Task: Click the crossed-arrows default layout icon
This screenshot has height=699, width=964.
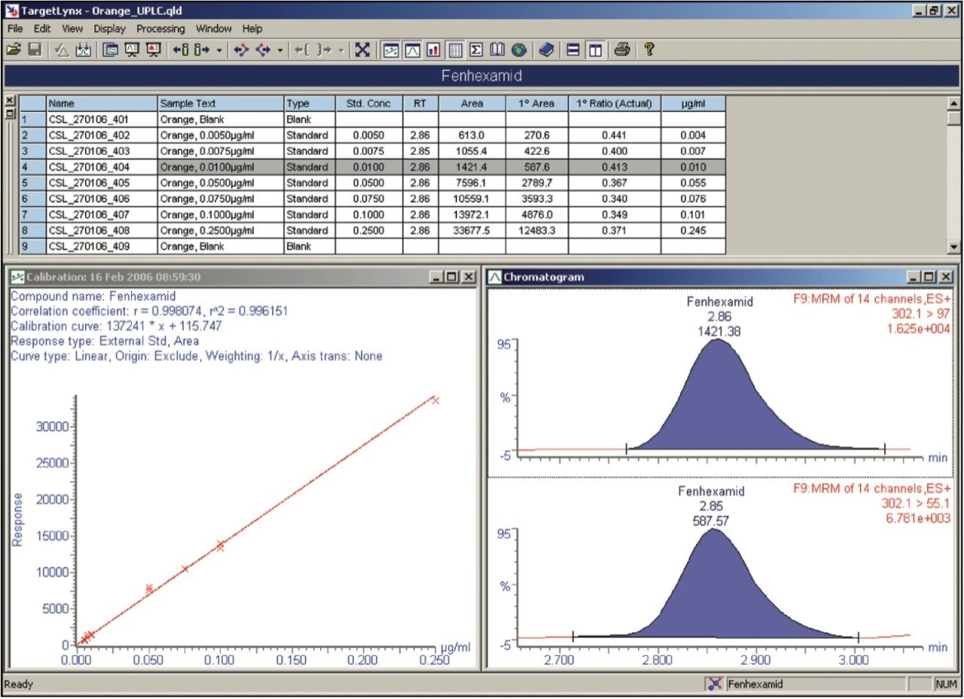Action: 362,50
